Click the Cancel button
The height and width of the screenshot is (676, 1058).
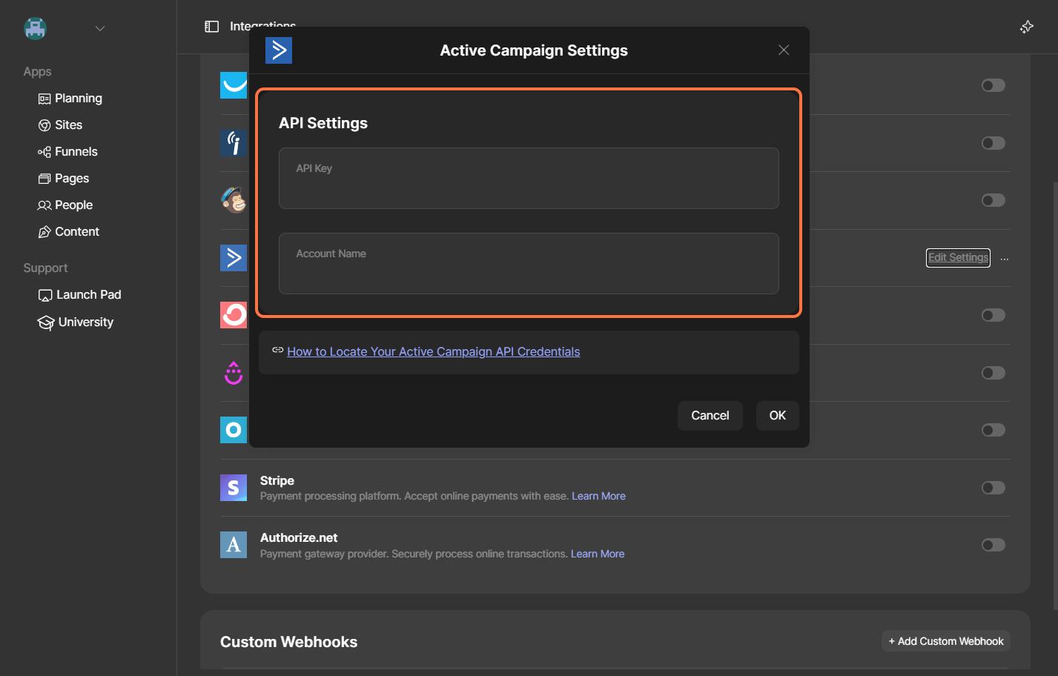point(710,416)
